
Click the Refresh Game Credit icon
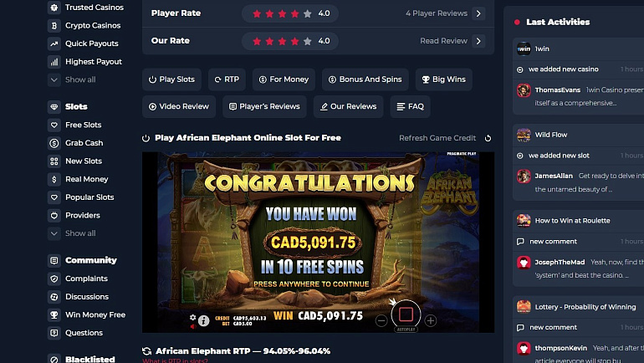pyautogui.click(x=488, y=138)
